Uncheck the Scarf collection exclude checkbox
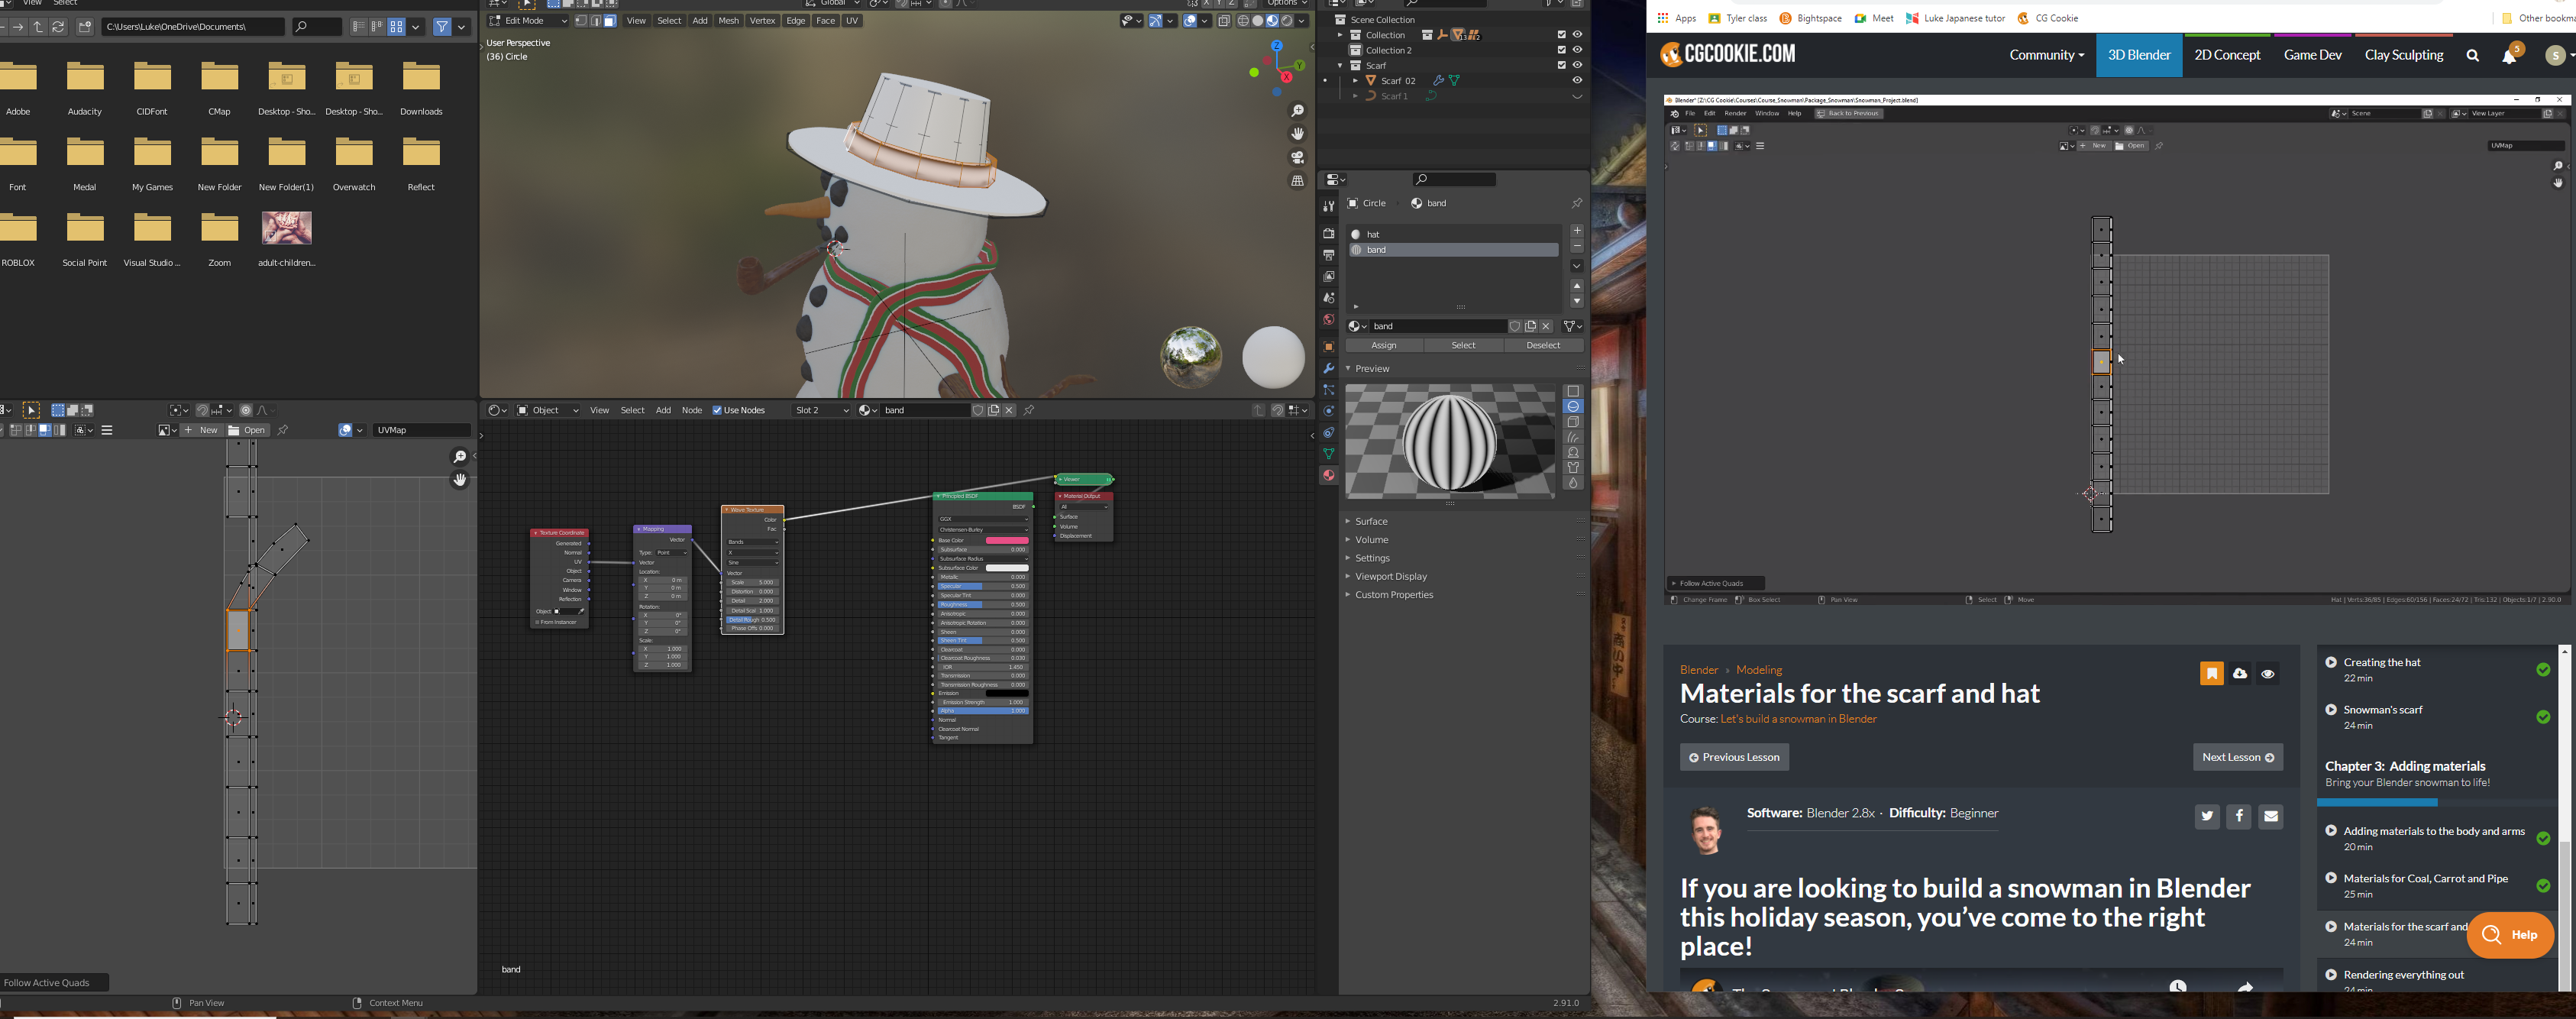Screen dimensions: 2576x1019 [x=1561, y=65]
